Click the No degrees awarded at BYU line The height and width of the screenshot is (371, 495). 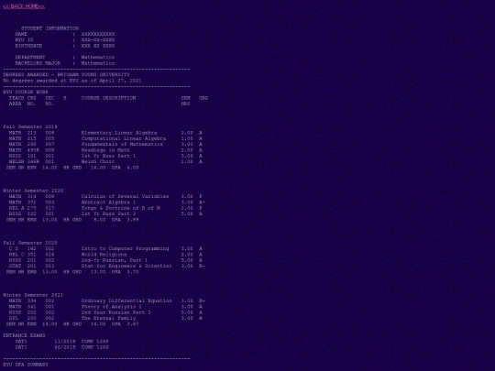[x=72, y=81]
